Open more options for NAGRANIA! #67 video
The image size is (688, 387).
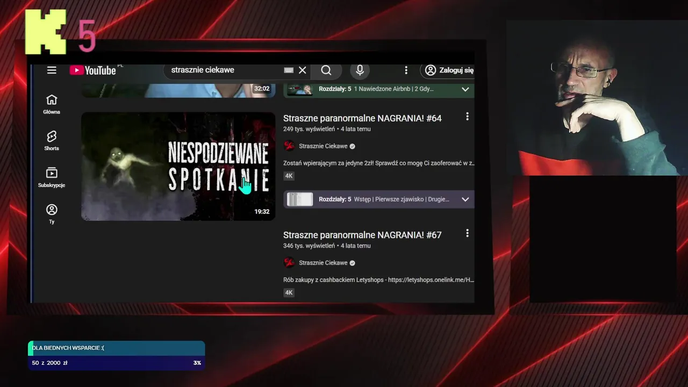tap(467, 233)
